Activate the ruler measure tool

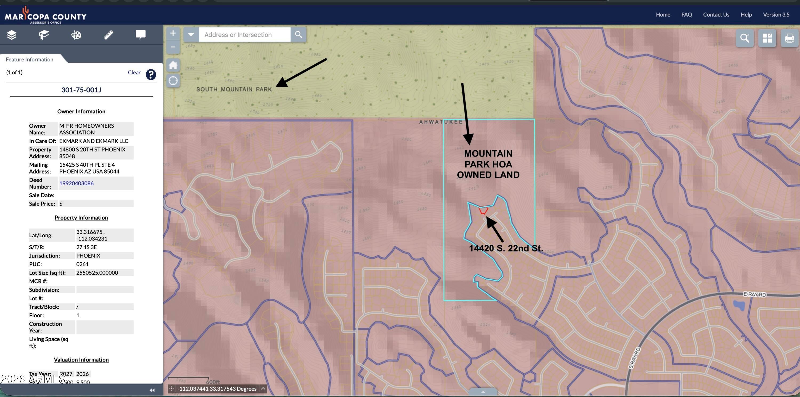[x=108, y=35]
